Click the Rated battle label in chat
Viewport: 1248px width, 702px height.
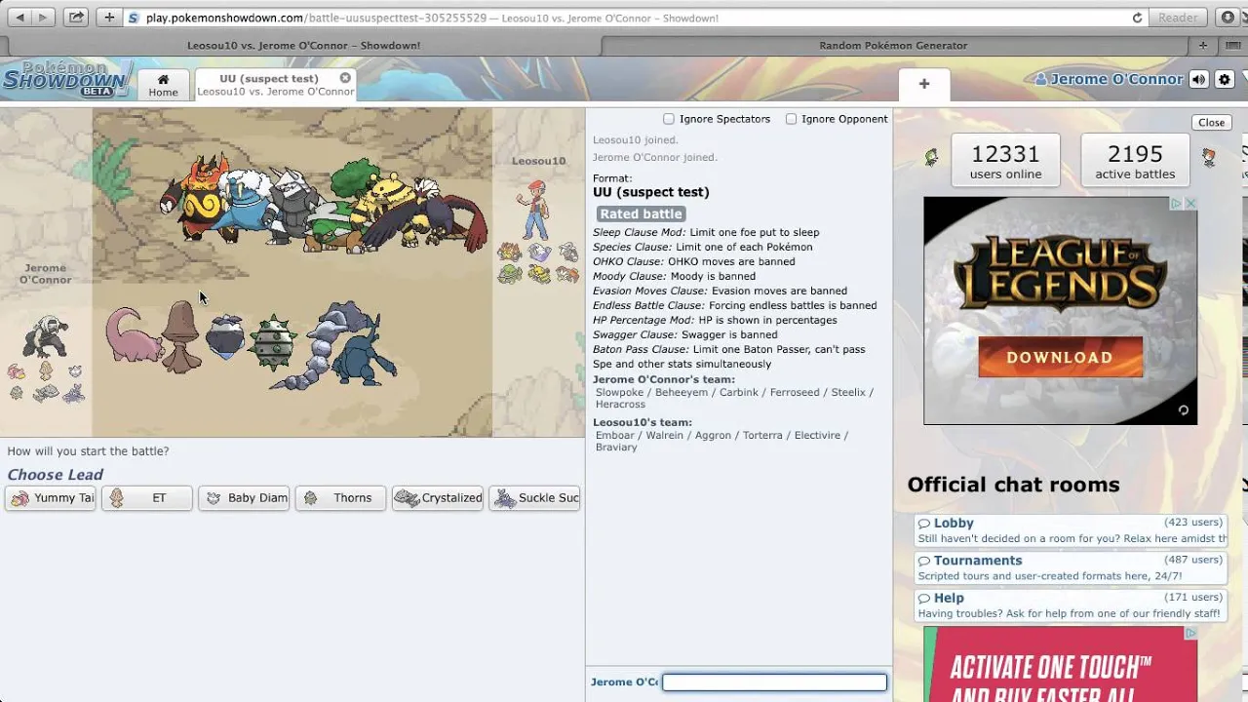coord(641,214)
